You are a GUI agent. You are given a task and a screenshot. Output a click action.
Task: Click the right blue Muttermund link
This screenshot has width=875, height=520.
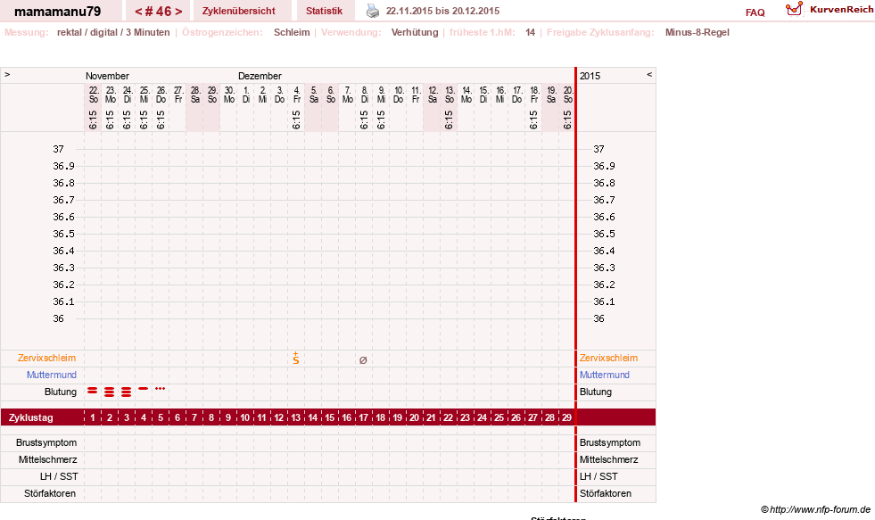pyautogui.click(x=605, y=375)
